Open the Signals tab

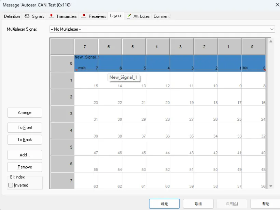click(38, 16)
